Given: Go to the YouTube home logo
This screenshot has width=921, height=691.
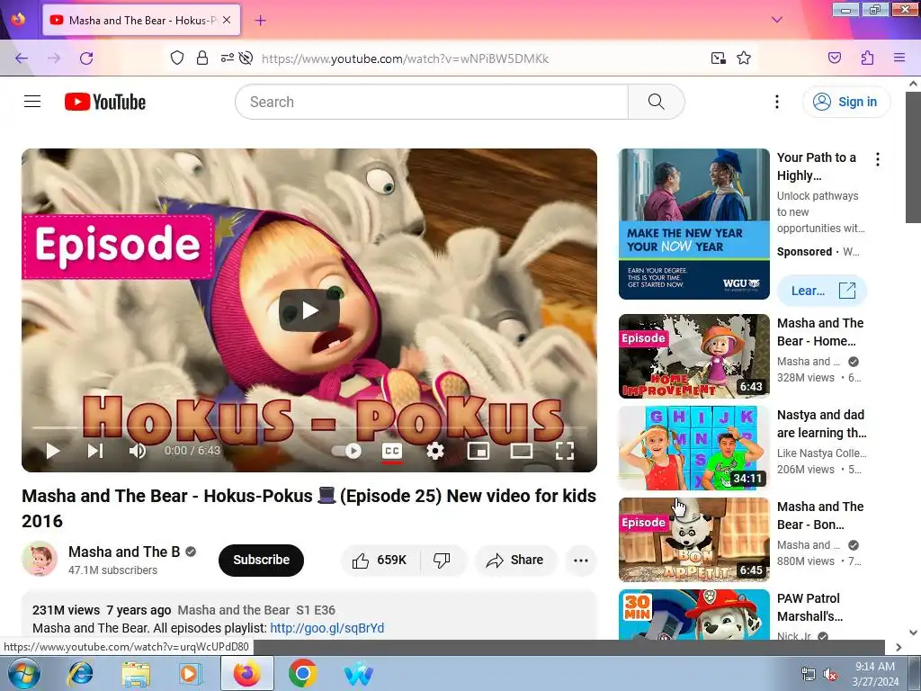Looking at the screenshot, I should tap(105, 102).
